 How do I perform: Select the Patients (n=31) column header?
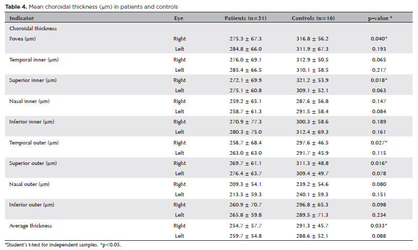pyautogui.click(x=245, y=18)
